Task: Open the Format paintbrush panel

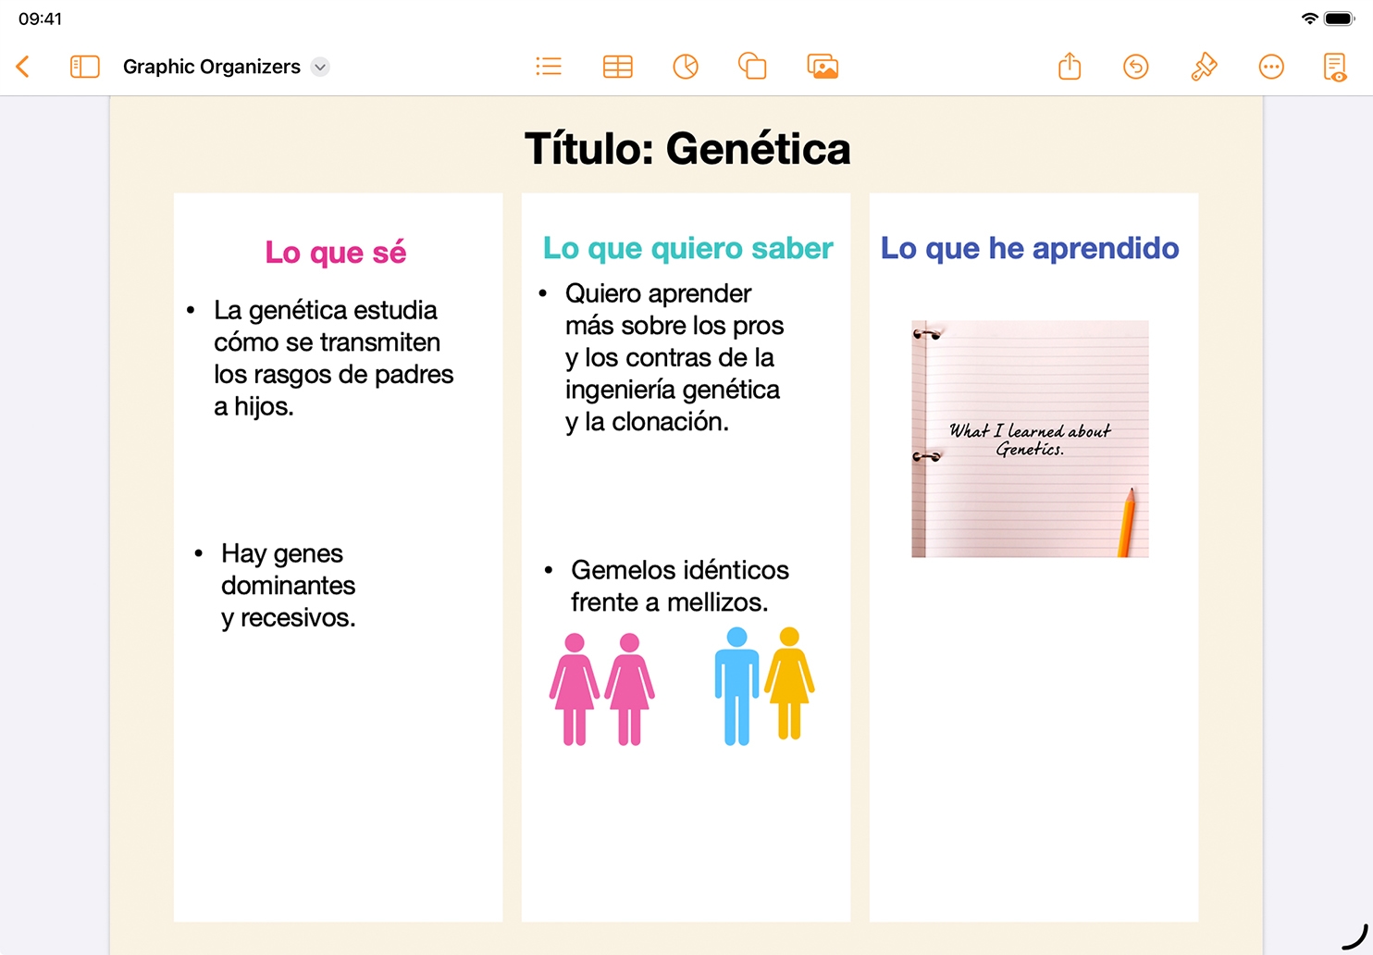Action: pos(1204,67)
